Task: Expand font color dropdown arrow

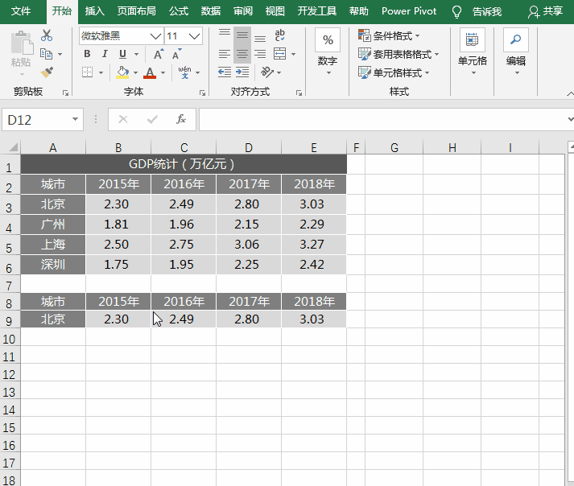Action: pyautogui.click(x=163, y=72)
